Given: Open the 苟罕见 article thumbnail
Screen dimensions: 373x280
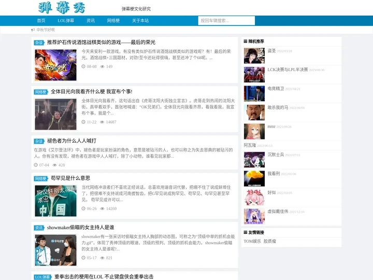Looking at the screenshot, I should click(55, 201).
